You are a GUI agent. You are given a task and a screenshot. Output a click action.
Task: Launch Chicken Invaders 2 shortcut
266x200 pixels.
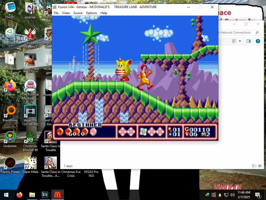click(30, 38)
